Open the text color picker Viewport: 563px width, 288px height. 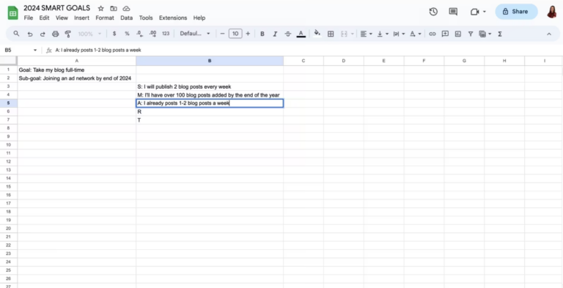point(301,34)
